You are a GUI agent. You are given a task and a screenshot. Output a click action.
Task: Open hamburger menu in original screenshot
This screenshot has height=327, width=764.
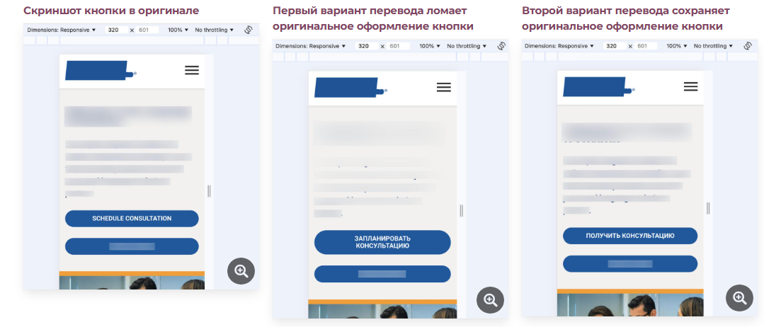pyautogui.click(x=192, y=70)
